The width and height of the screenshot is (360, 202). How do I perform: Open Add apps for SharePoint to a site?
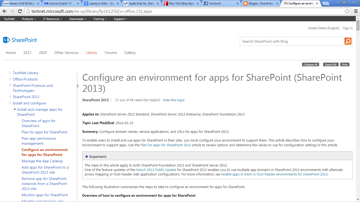click(45, 170)
